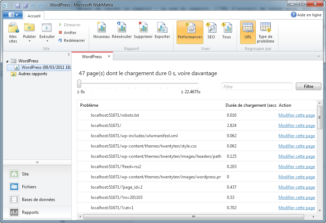This screenshot has height=223, width=326.
Task: Collapse the WordPress tree node
Action: (8, 61)
